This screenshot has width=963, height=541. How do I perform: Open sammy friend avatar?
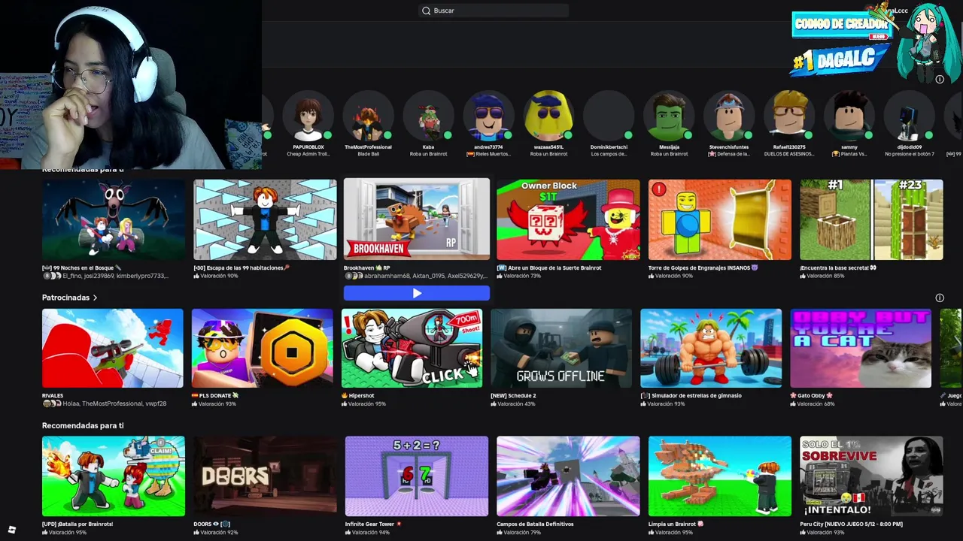[x=849, y=116]
